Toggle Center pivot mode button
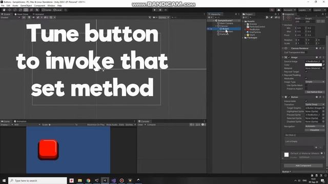Screen dimensions: 328x184 (47, 10)
